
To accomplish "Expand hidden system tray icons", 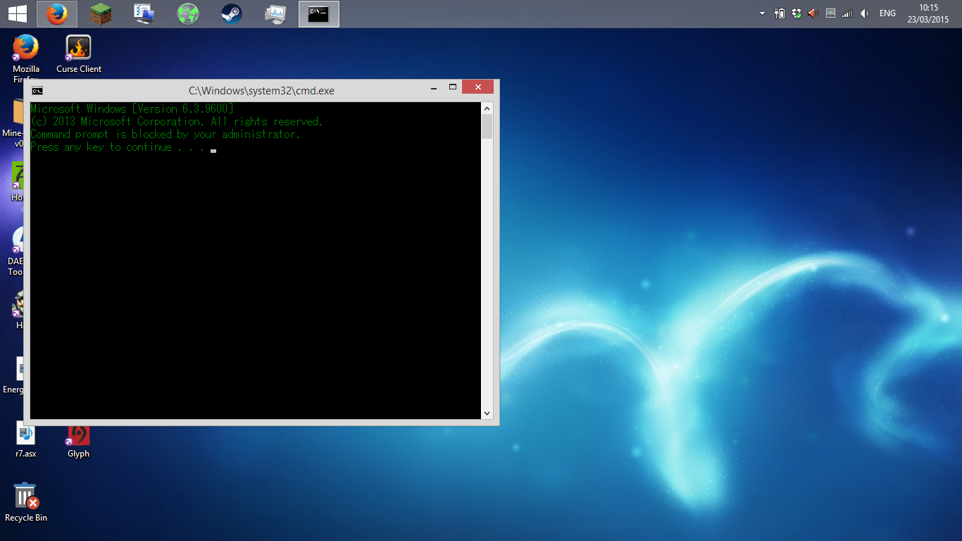I will [762, 13].
